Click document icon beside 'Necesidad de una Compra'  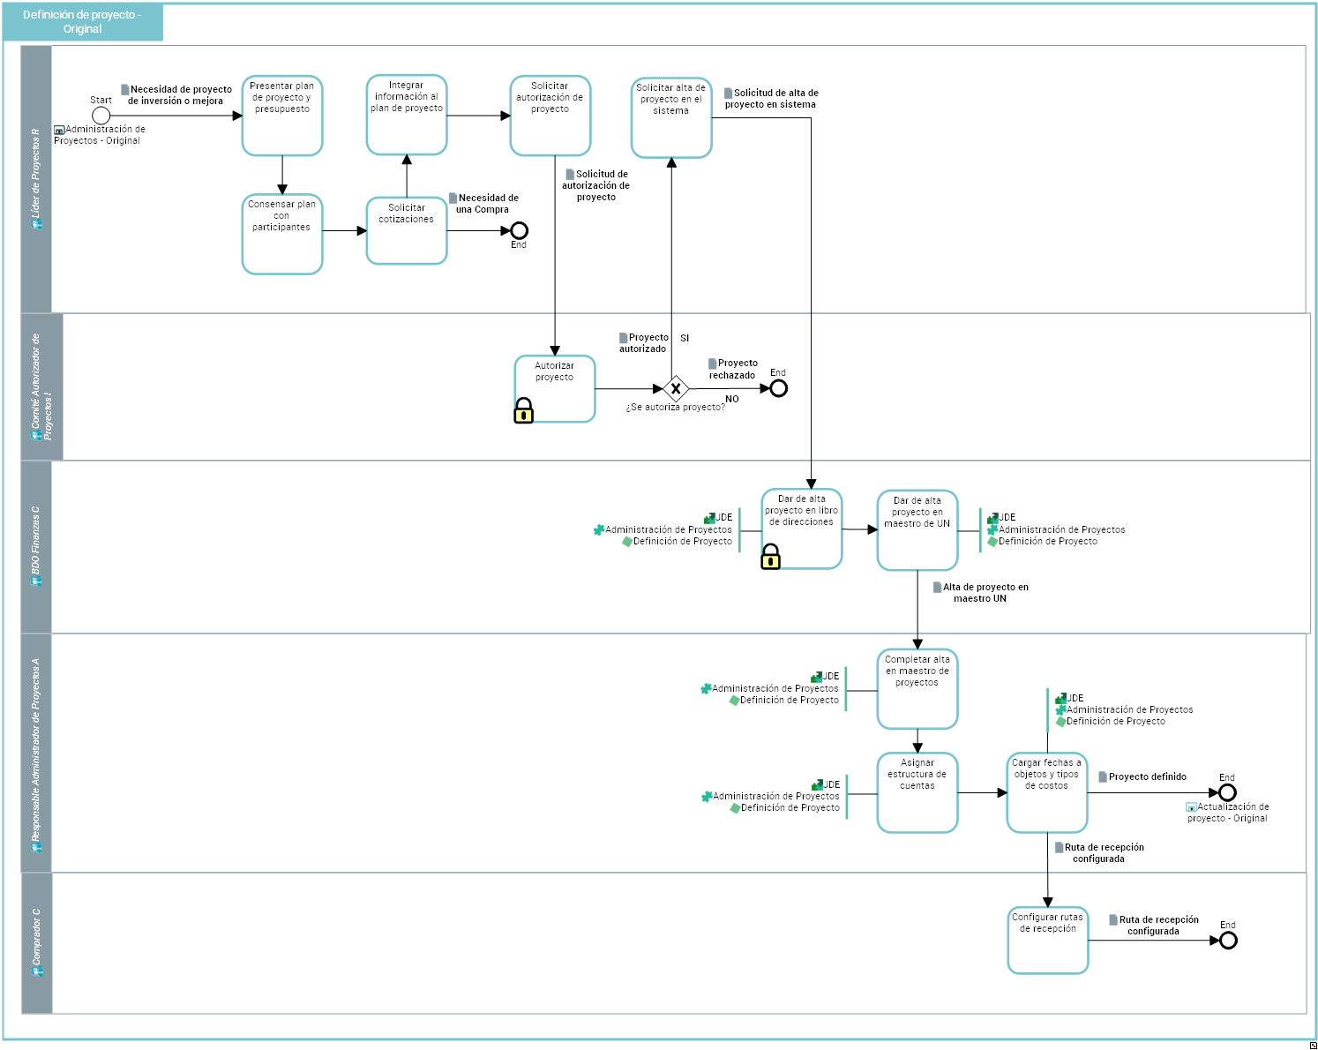453,198
